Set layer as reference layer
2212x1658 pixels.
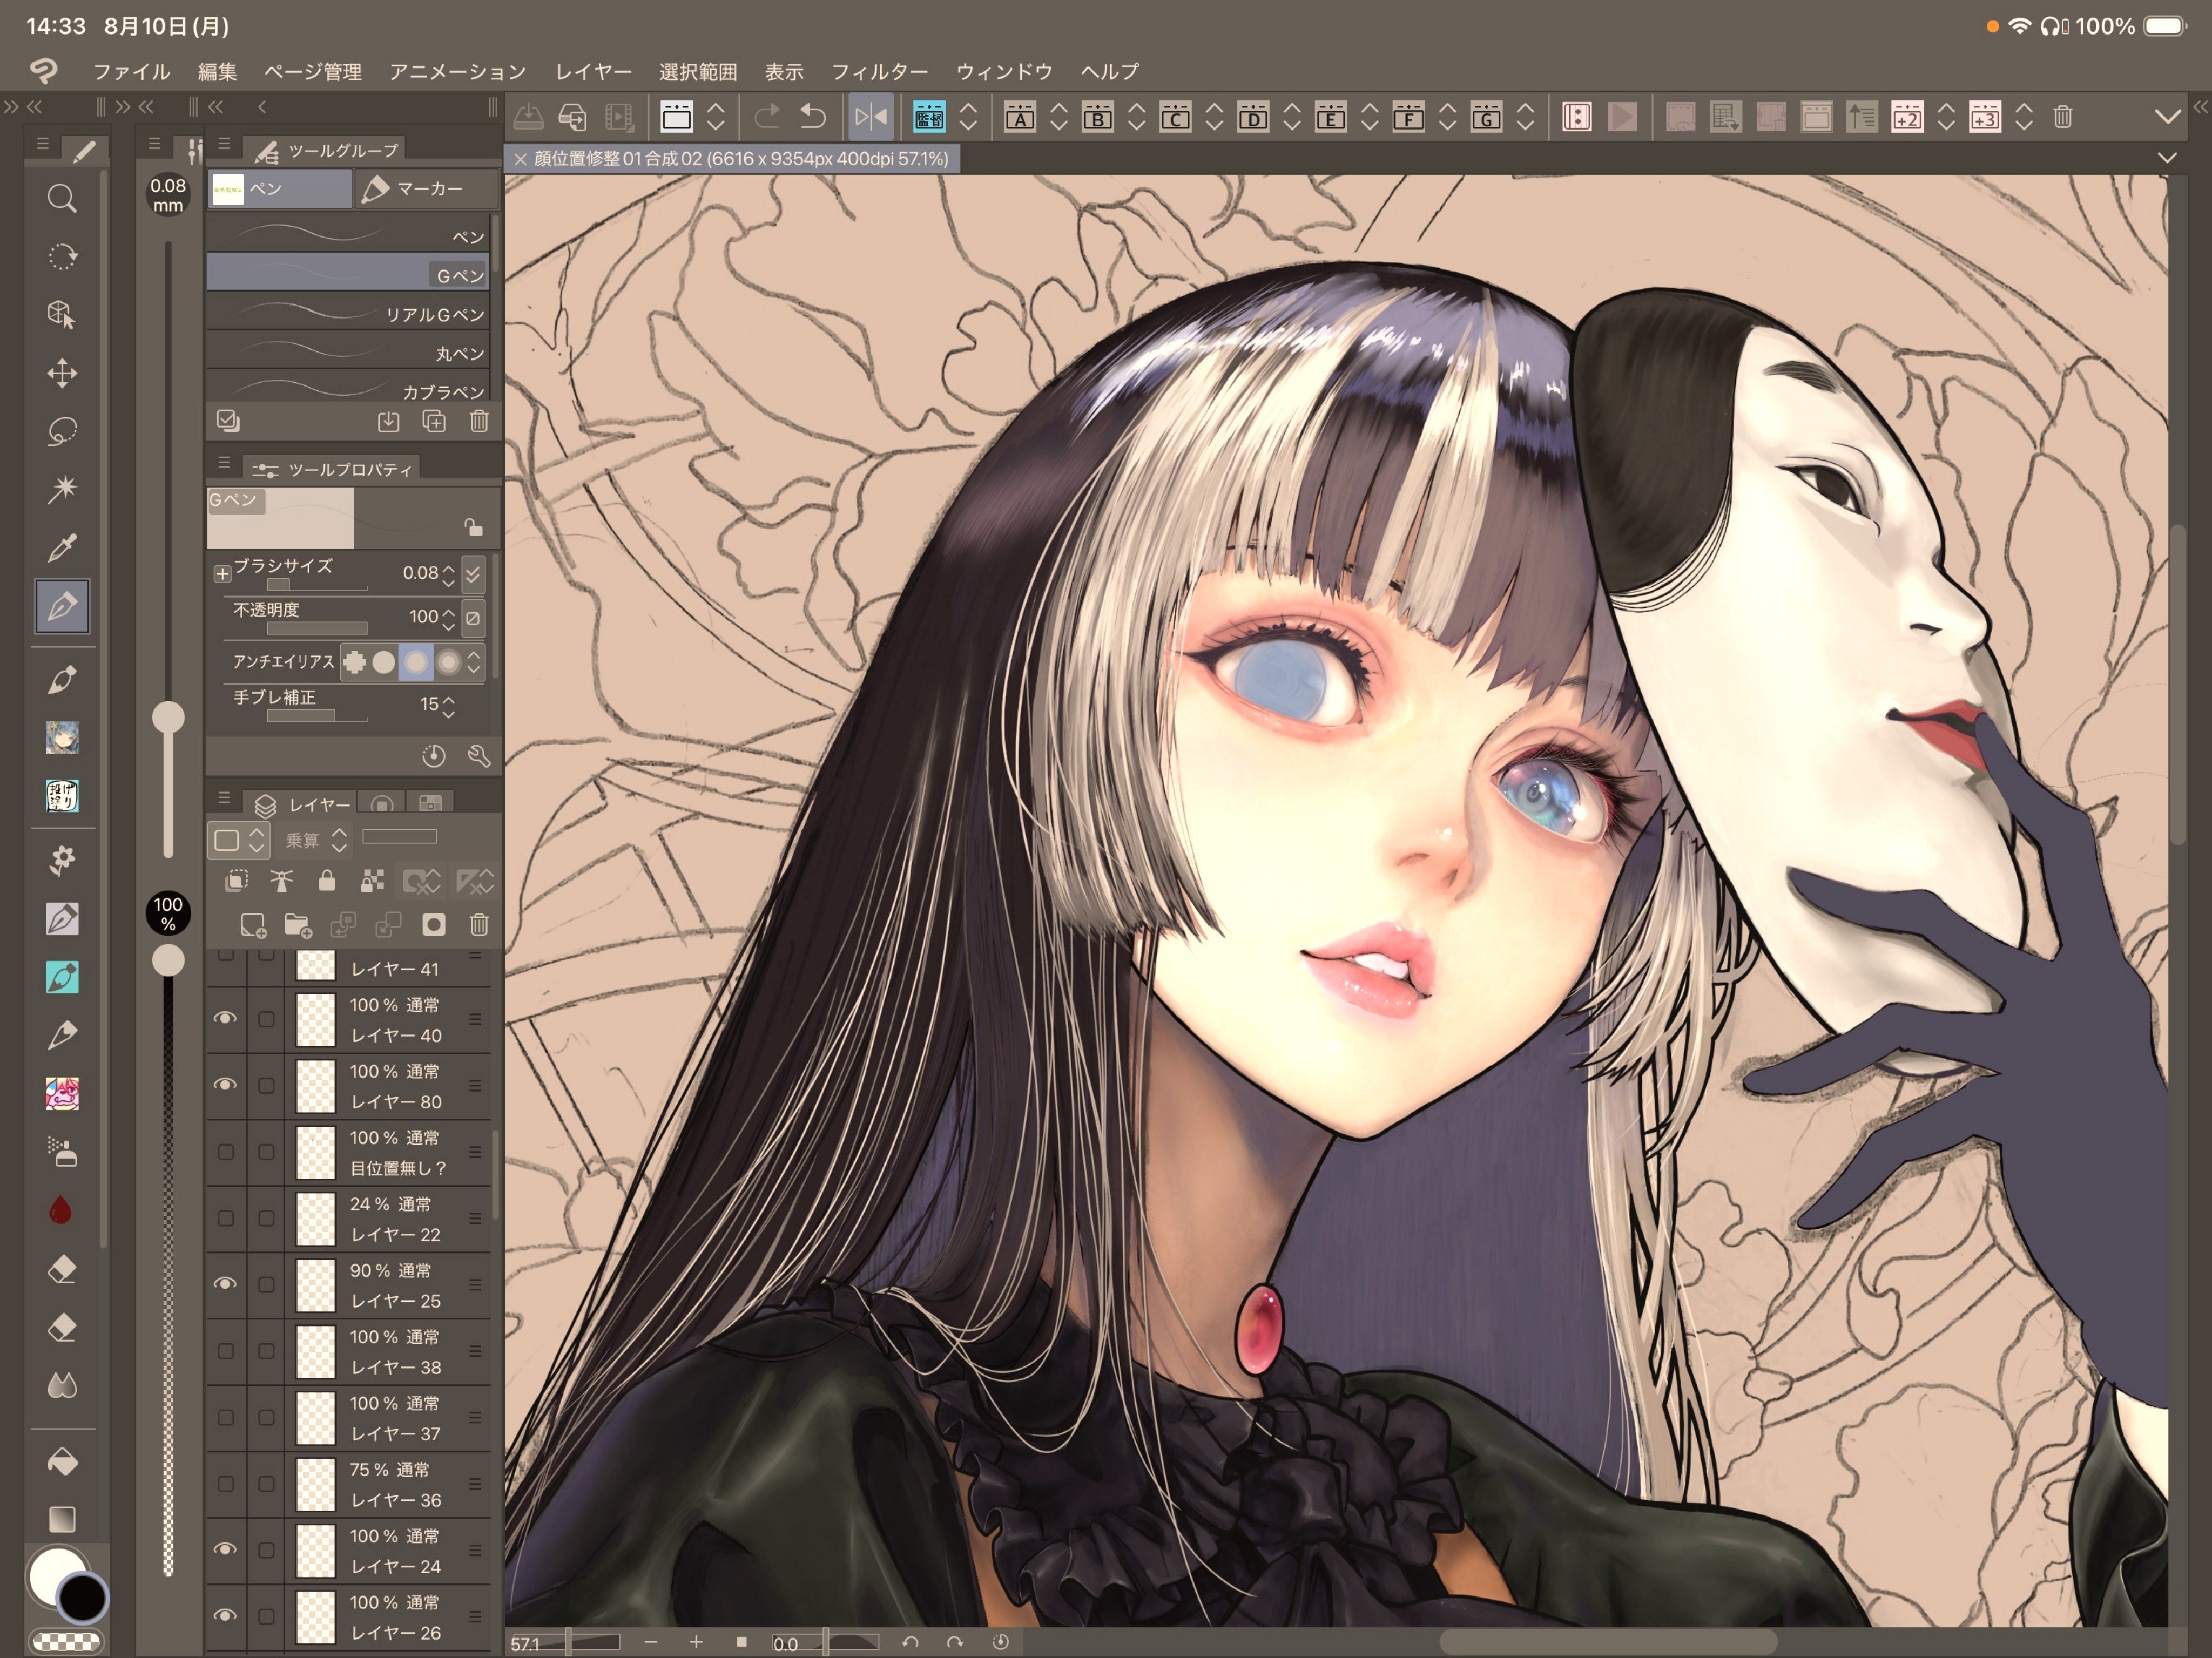click(x=281, y=881)
